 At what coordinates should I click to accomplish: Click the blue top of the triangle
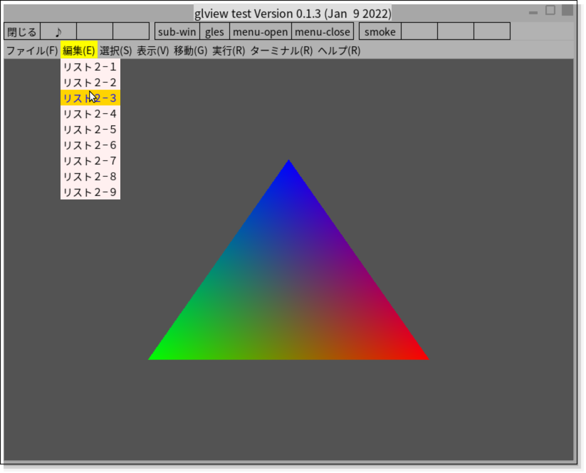click(x=289, y=175)
